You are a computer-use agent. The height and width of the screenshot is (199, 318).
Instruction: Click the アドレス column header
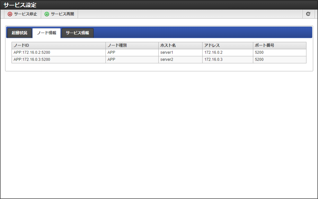pyautogui.click(x=228, y=45)
